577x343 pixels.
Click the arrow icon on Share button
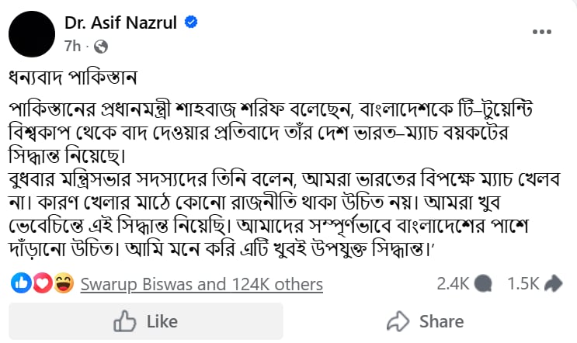click(x=398, y=321)
